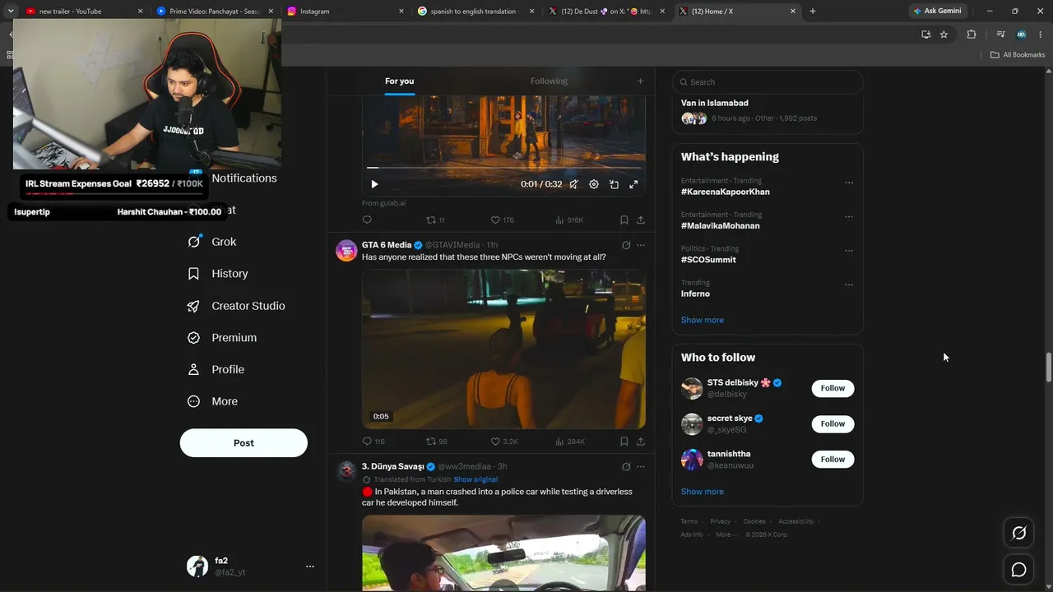Share the gulab.ai video post

[x=641, y=220]
